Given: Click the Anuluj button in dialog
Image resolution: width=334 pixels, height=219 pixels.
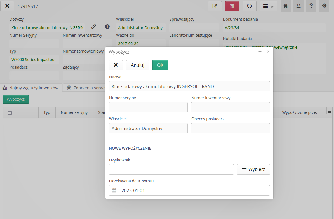Looking at the screenshot, I should [x=137, y=65].
